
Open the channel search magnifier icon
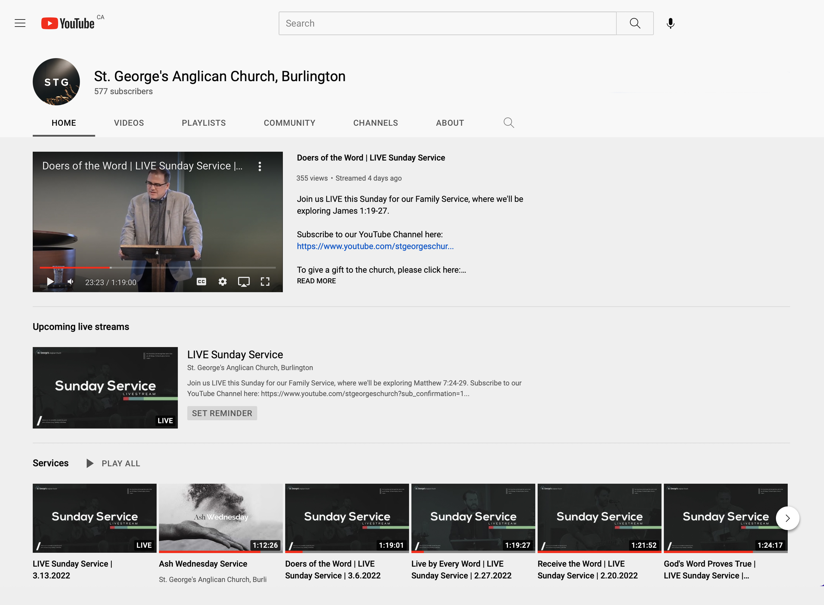coord(509,123)
